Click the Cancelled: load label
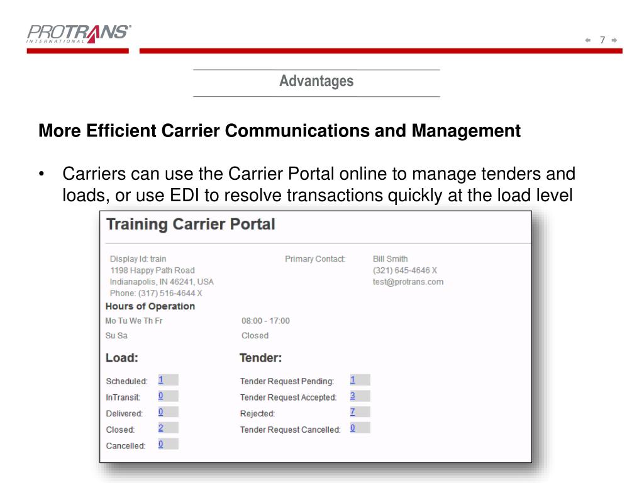The image size is (644, 483). (125, 446)
